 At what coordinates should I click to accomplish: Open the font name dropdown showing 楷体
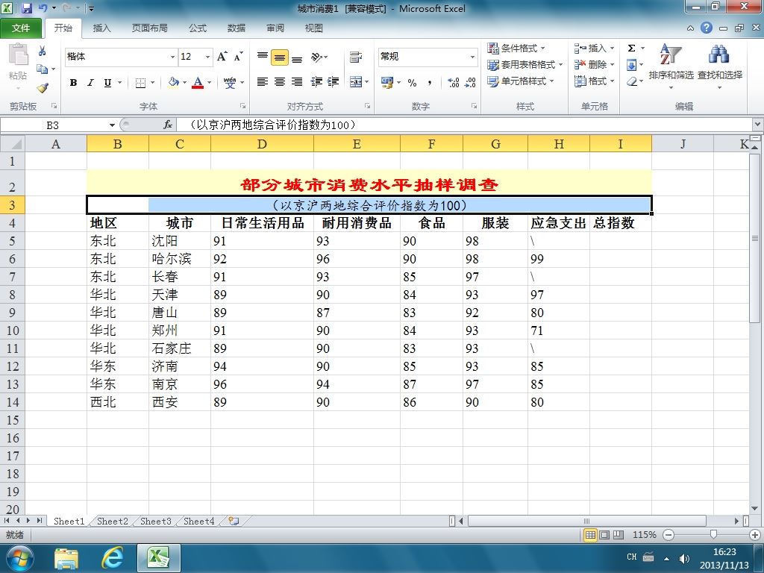[x=172, y=57]
